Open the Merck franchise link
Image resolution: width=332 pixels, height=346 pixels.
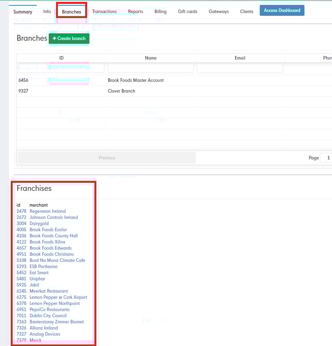pos(35,340)
